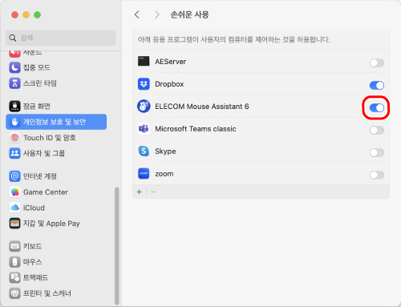Open Game Center colorful icon
401x307 pixels.
pos(14,192)
